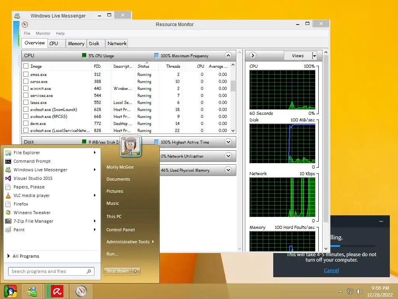
Task: Open the Shut down options arrow
Action: (x=136, y=271)
